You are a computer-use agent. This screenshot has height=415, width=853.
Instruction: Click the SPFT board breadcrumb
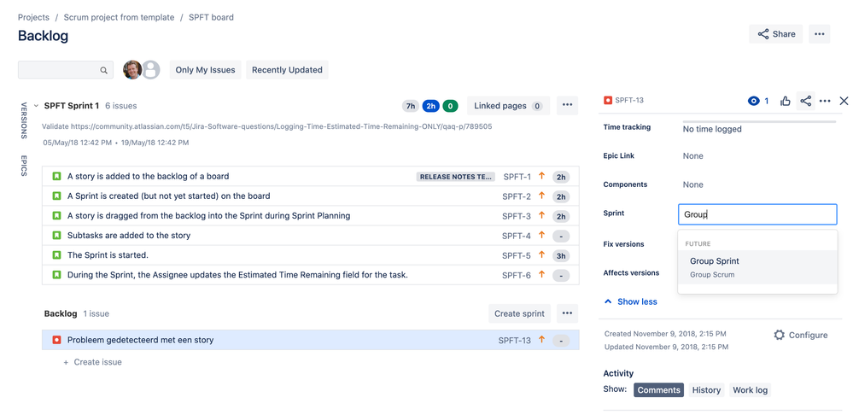coord(211,17)
